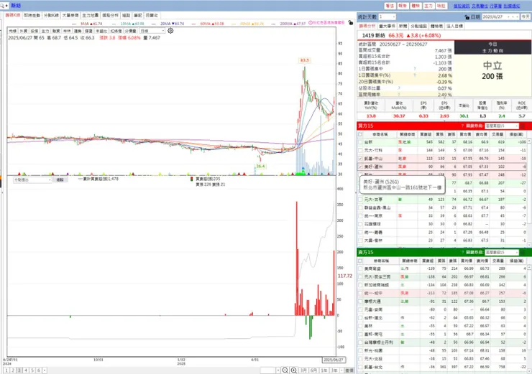Switch to the 個股分析 tab
The width and height of the screenshot is (532, 374).
coord(110,15)
